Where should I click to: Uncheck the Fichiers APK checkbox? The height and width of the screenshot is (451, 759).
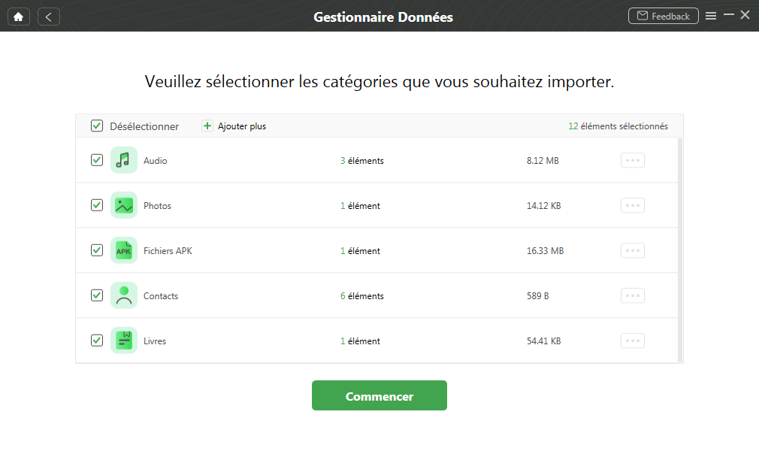point(97,250)
